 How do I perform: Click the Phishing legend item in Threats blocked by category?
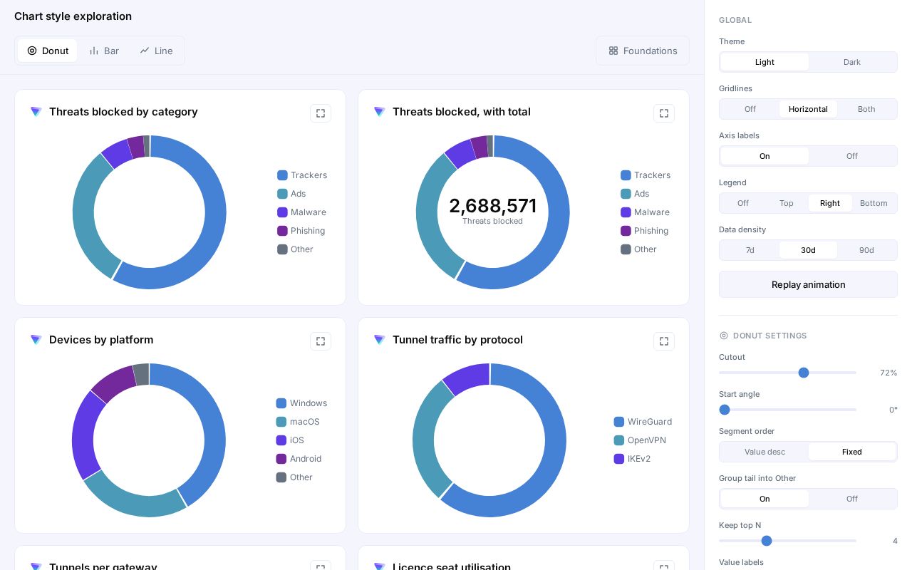pyautogui.click(x=301, y=231)
